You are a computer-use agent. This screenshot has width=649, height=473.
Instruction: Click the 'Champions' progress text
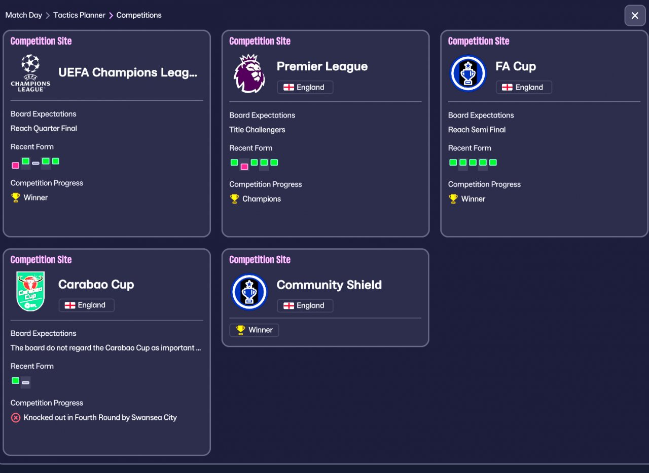click(x=262, y=199)
